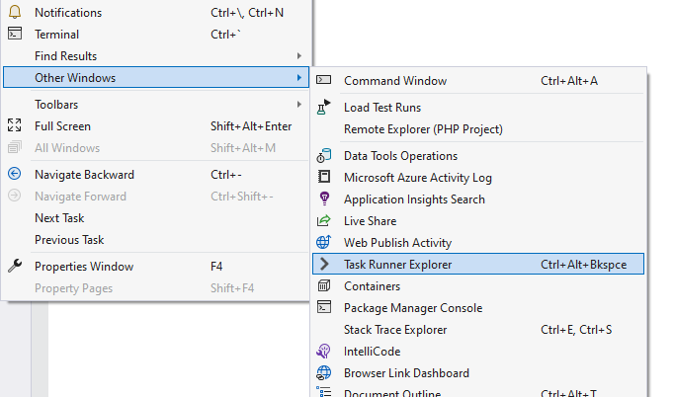Click the Data Tools Operations icon
Viewport: 674px width, 397px height.
(324, 155)
